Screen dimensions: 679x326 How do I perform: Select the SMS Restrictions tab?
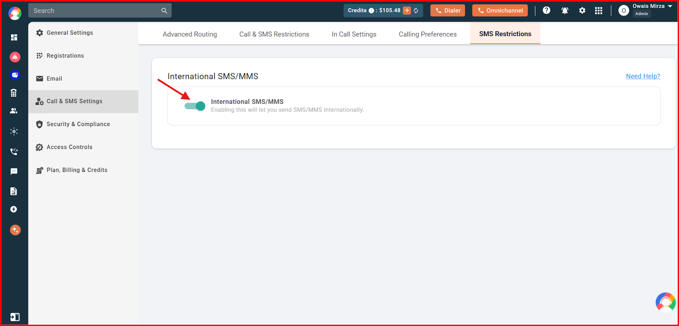(505, 34)
